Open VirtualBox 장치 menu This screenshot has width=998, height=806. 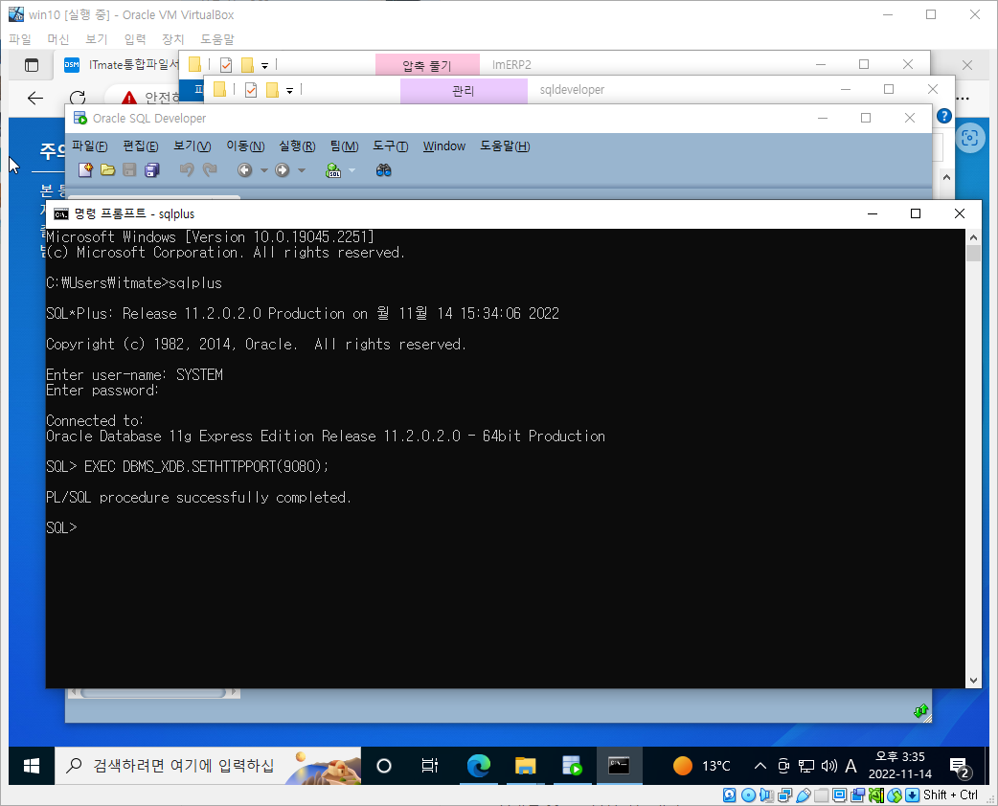(x=172, y=39)
